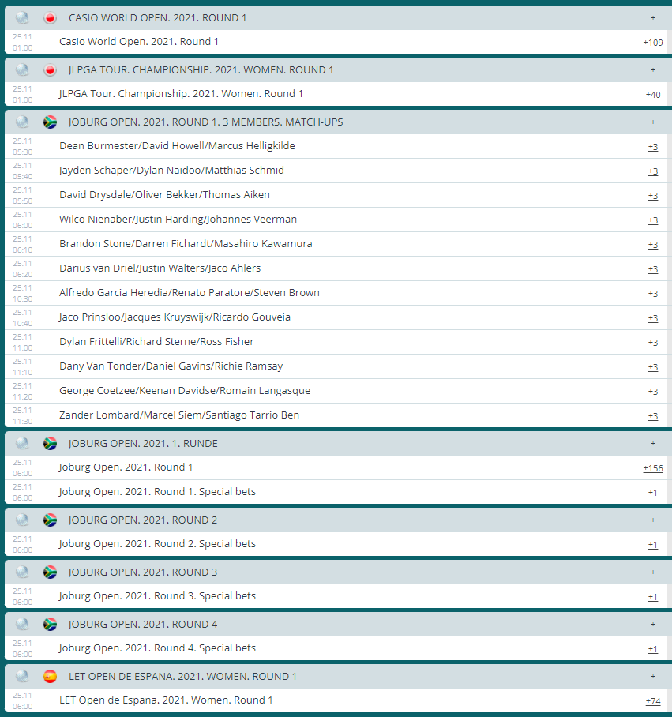Open +74 markets for LET Open de Espana
Image resolution: width=672 pixels, height=717 pixels.
click(x=653, y=701)
